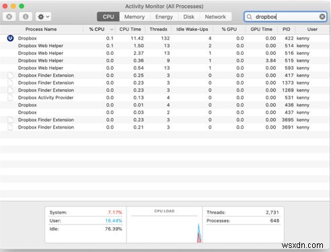Click the 11.42 CPU Time value
This screenshot has height=252, width=331.
pyautogui.click(x=137, y=38)
